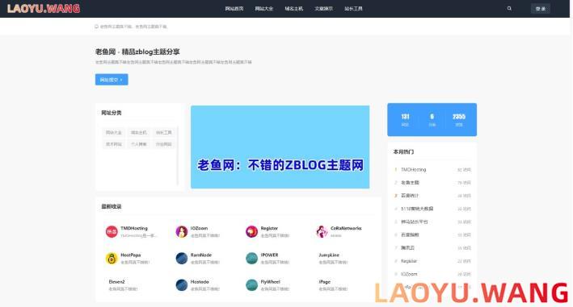
Task: Open the Register site link
Action: click(x=269, y=228)
